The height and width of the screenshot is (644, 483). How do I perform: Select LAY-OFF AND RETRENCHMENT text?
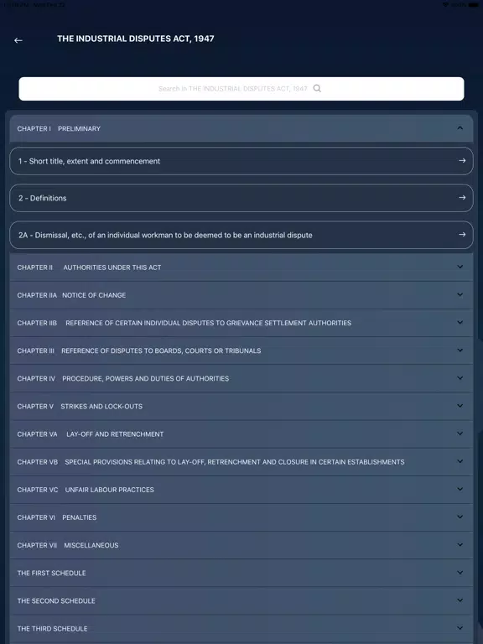115,434
